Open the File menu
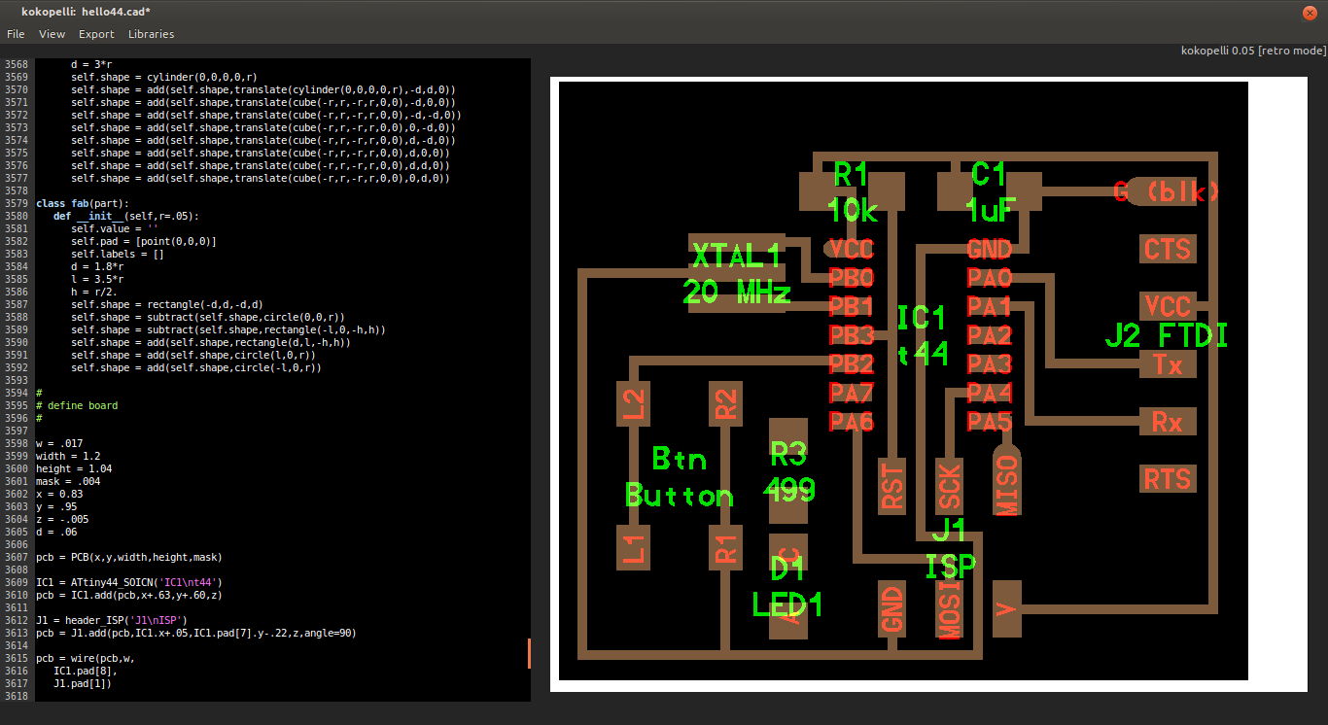The height and width of the screenshot is (725, 1328). (16, 34)
